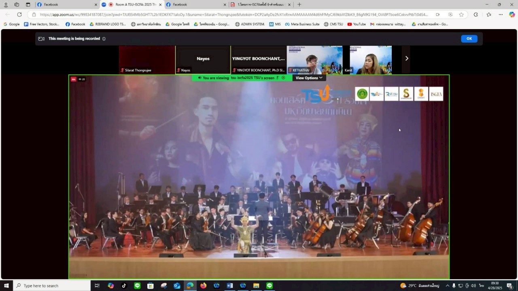518x291 pixels.
Task: Open the YouTube bookmark
Action: 357,24
